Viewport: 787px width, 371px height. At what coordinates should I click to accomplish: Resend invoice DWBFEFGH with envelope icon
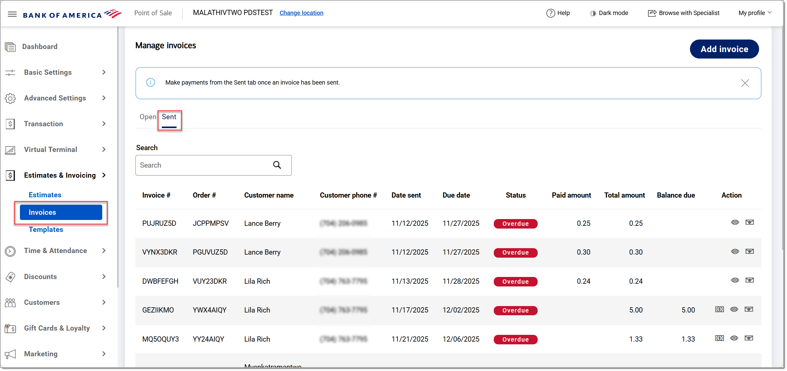point(750,280)
